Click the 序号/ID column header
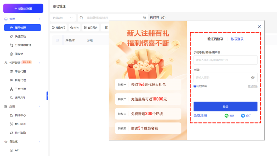The image size is (277, 156). [x=70, y=40]
